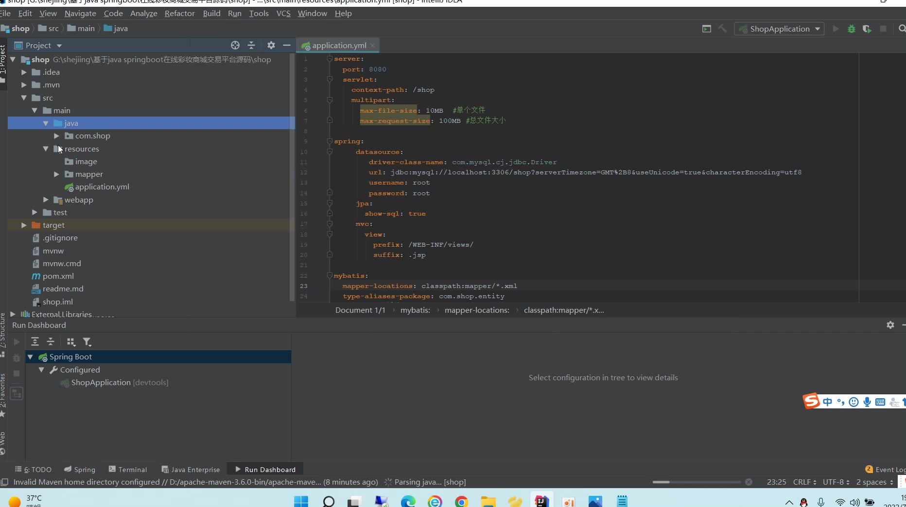
Task: Click the Run Dashboard filter icon
Action: pyautogui.click(x=87, y=342)
